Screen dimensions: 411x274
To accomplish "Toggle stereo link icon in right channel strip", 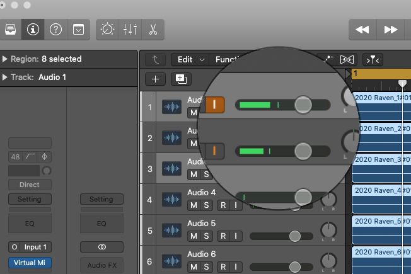I will (x=101, y=247).
